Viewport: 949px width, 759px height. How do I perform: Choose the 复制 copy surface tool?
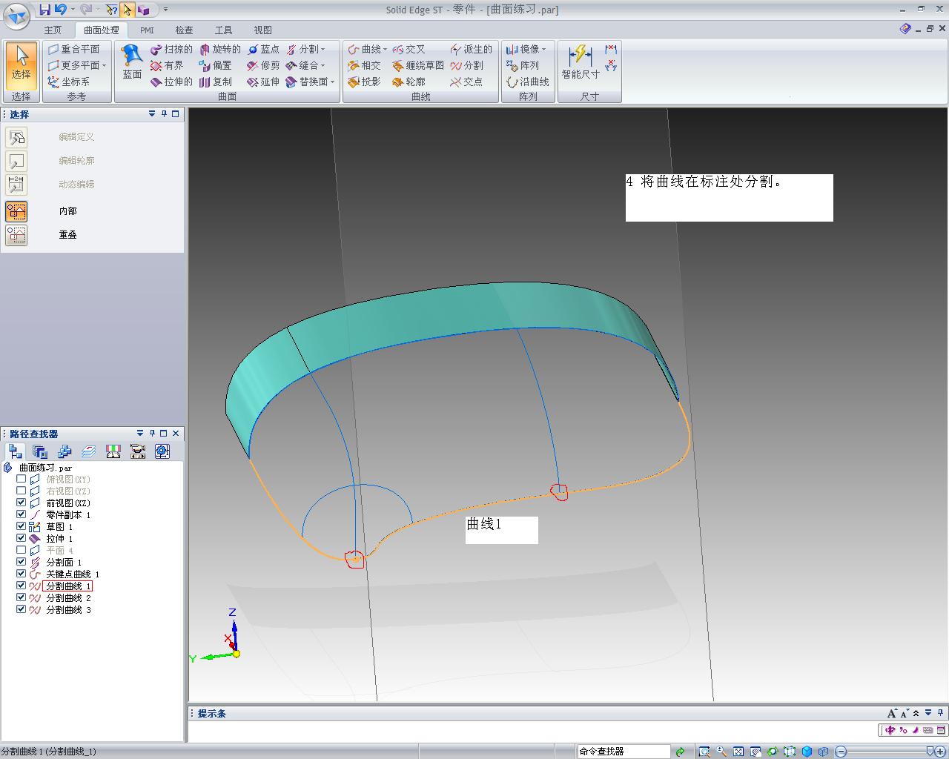pos(215,82)
